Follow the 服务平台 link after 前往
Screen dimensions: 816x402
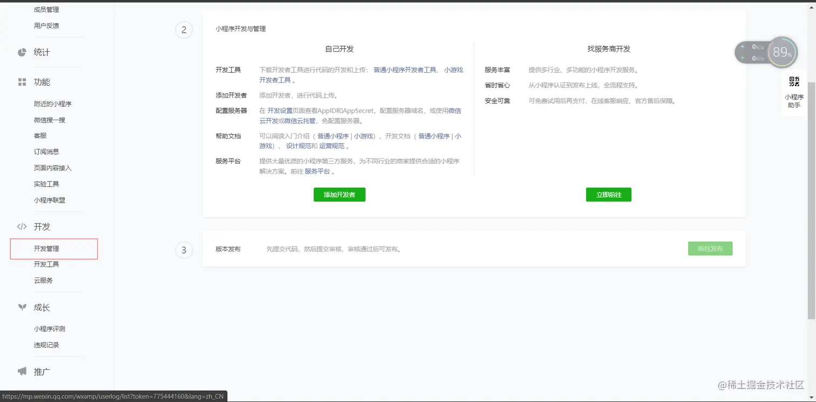(317, 171)
